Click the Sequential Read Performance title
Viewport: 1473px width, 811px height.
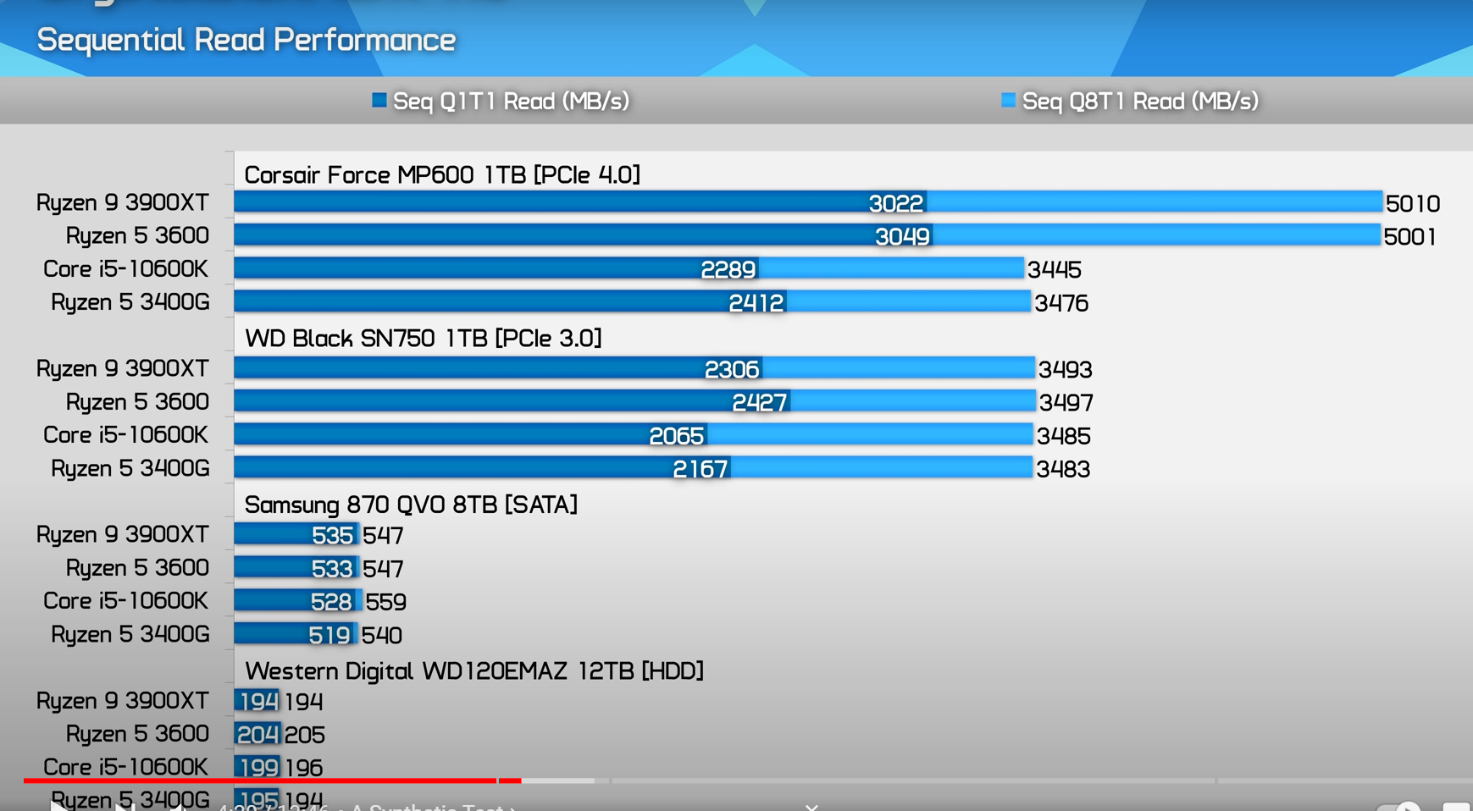pyautogui.click(x=246, y=40)
